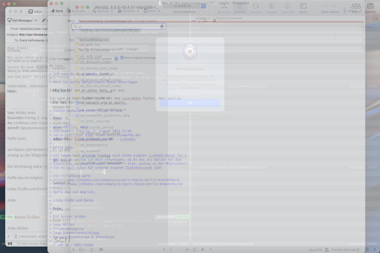Go forward in Table History
Image resolution: width=380 pixels, height=253 pixels.
pyautogui.click(x=334, y=6)
